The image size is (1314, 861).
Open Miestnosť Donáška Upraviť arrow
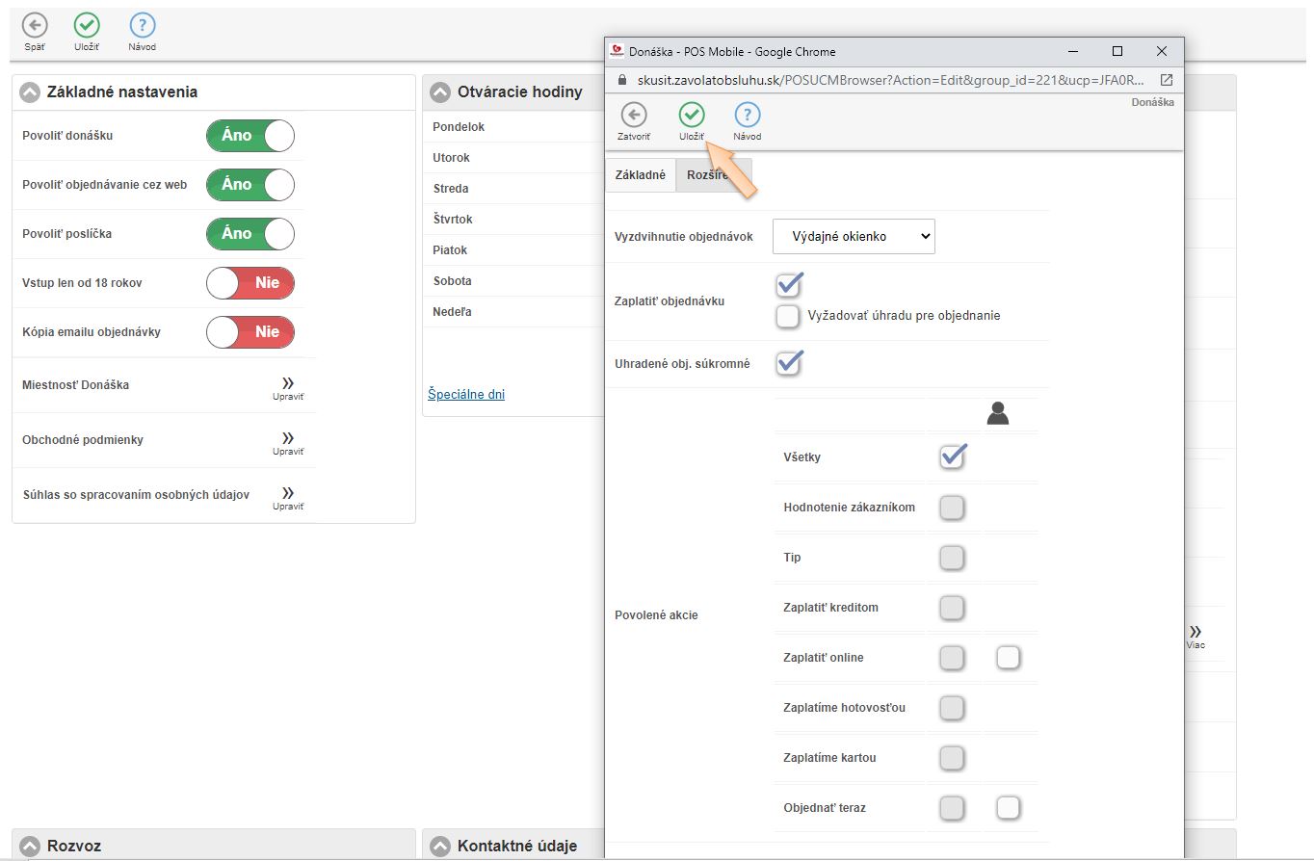click(287, 385)
